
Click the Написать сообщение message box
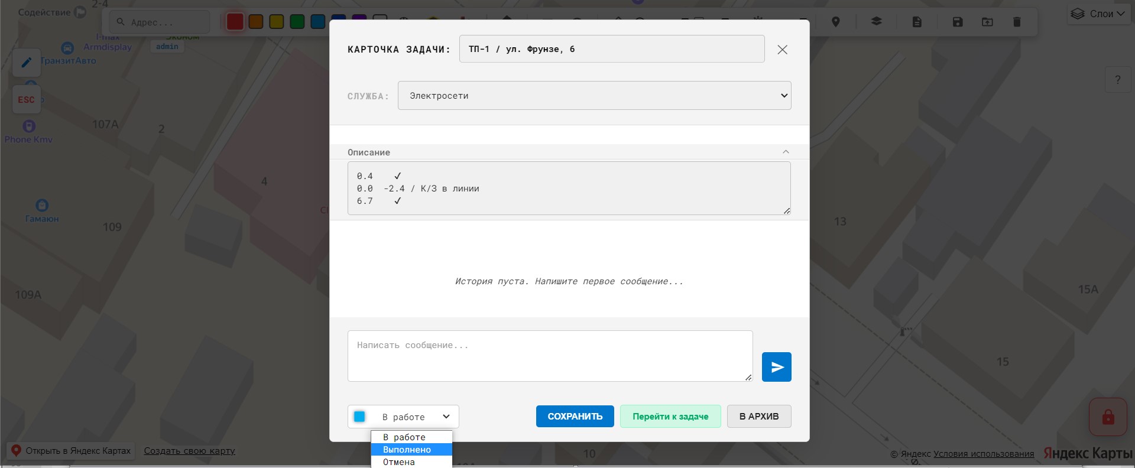(x=550, y=356)
